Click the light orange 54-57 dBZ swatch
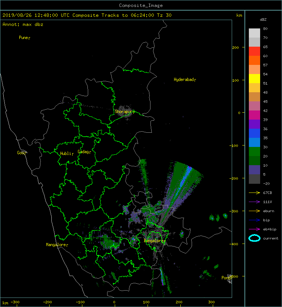Image resolution: width=282 pixels, height=307 pixels. point(254,69)
